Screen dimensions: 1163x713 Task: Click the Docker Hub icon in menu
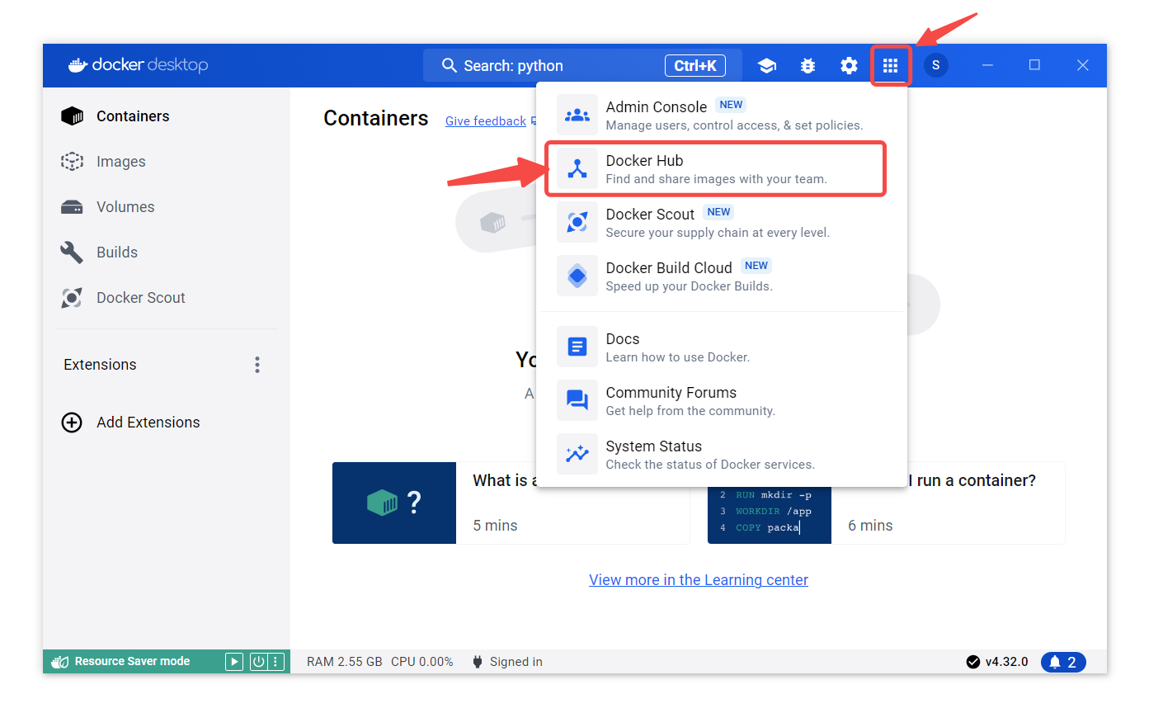[577, 168]
